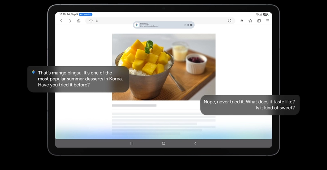327x170 pixels.
Task: Tap the Listening status chip in status bar
Action: coord(86,14)
